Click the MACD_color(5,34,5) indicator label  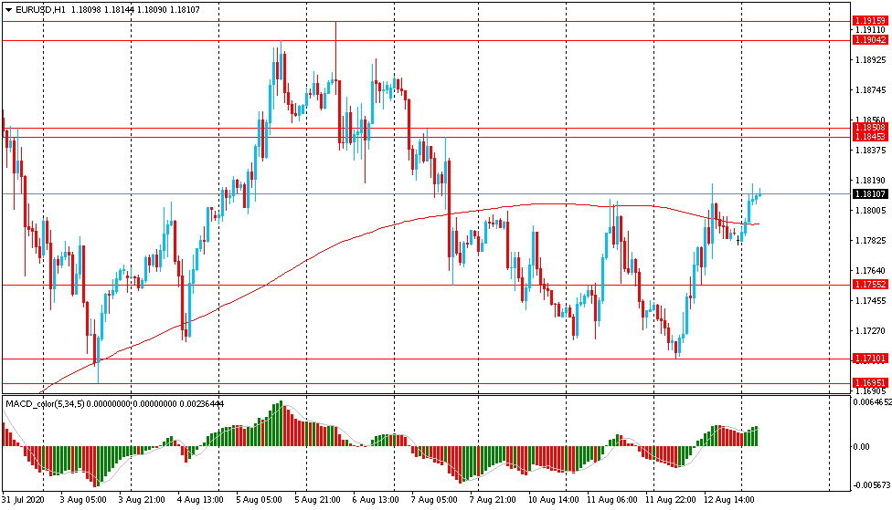(x=45, y=404)
